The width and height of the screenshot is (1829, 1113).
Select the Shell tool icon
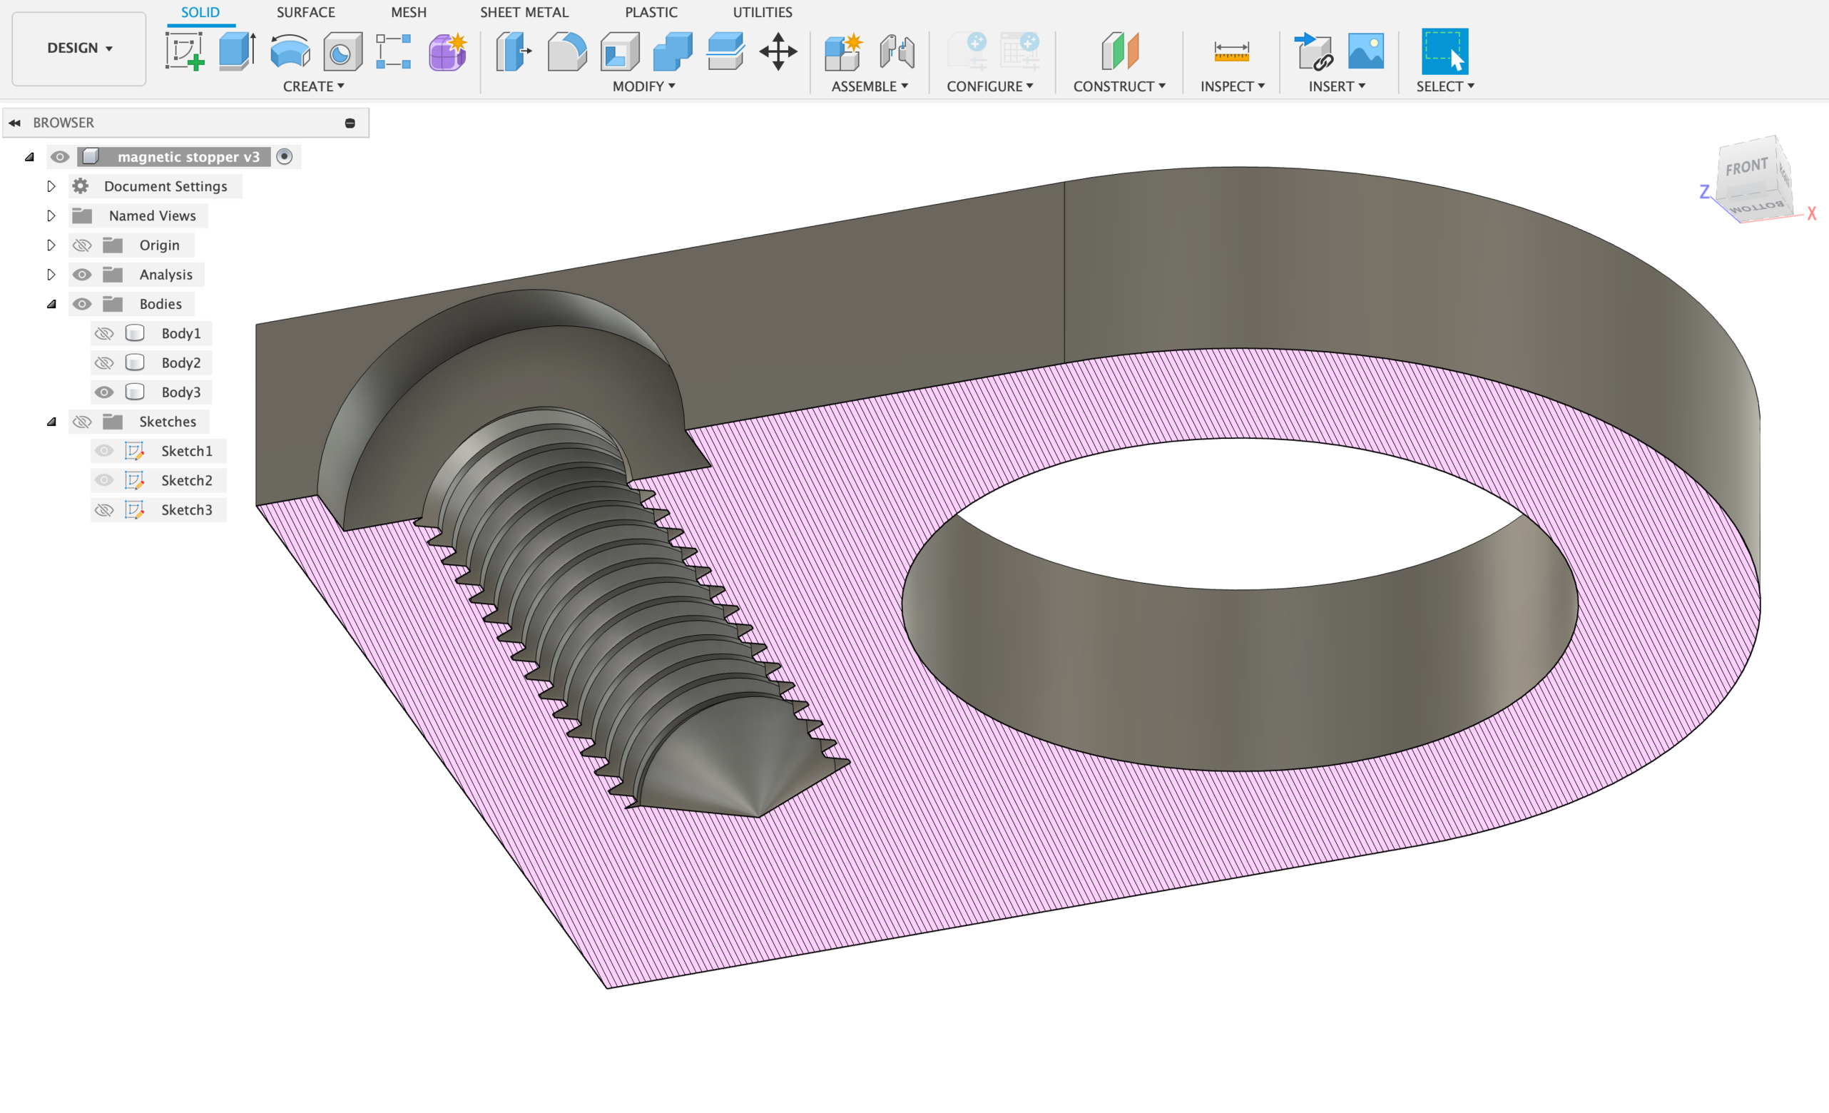tap(620, 51)
